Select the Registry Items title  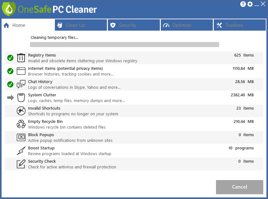(x=42, y=55)
